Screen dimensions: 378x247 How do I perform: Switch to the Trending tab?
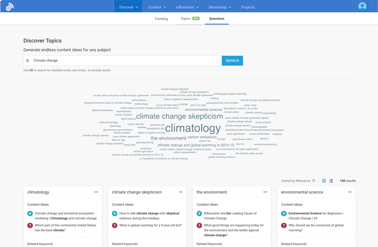(x=161, y=19)
